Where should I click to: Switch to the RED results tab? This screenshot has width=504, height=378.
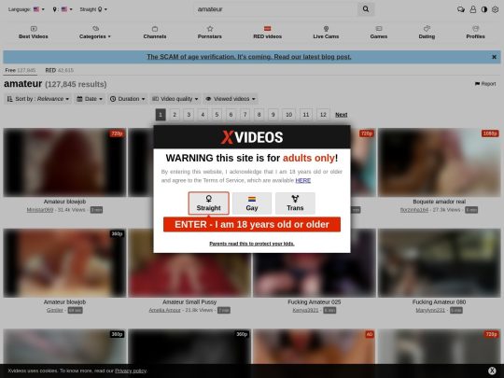[x=59, y=70]
